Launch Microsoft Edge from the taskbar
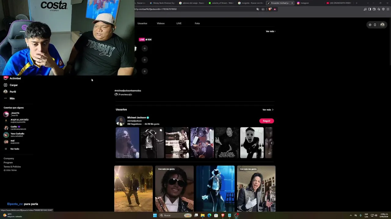The image size is (391, 219). coord(209,215)
